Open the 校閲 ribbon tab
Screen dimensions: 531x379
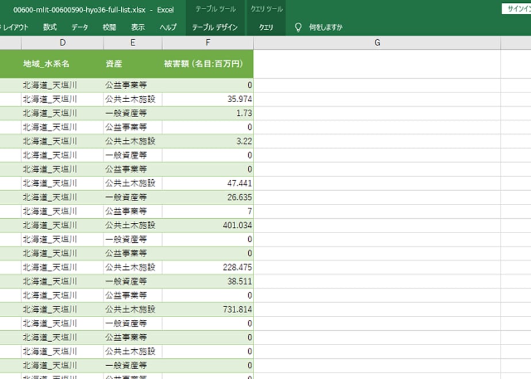point(109,28)
